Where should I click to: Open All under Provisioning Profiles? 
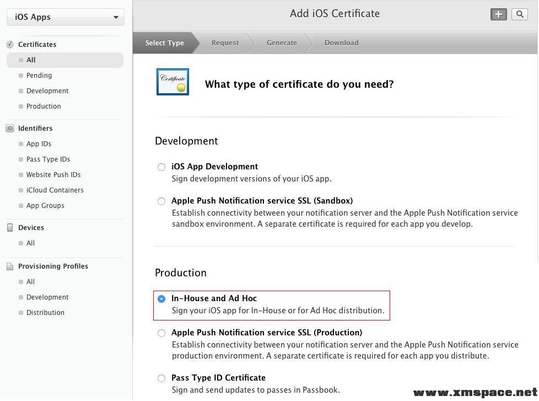click(x=31, y=282)
